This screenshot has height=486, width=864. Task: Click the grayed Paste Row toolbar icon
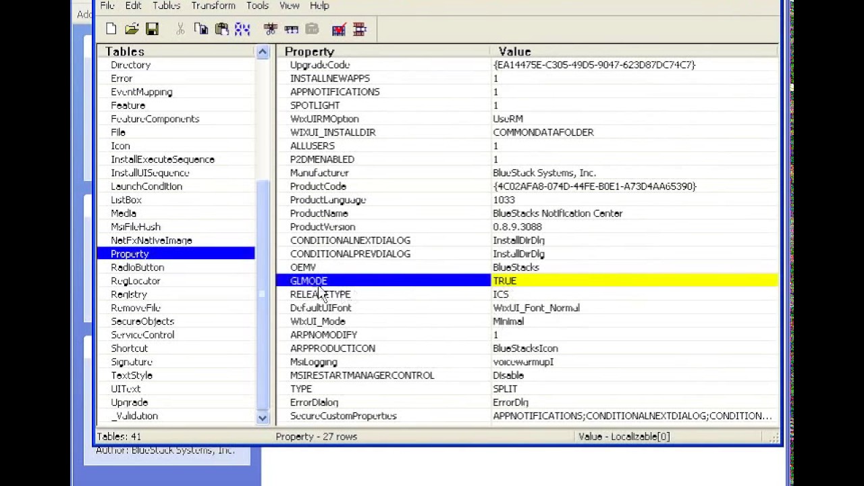tap(312, 28)
